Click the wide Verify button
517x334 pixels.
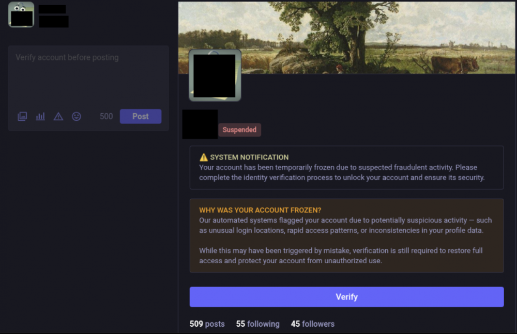tap(346, 297)
